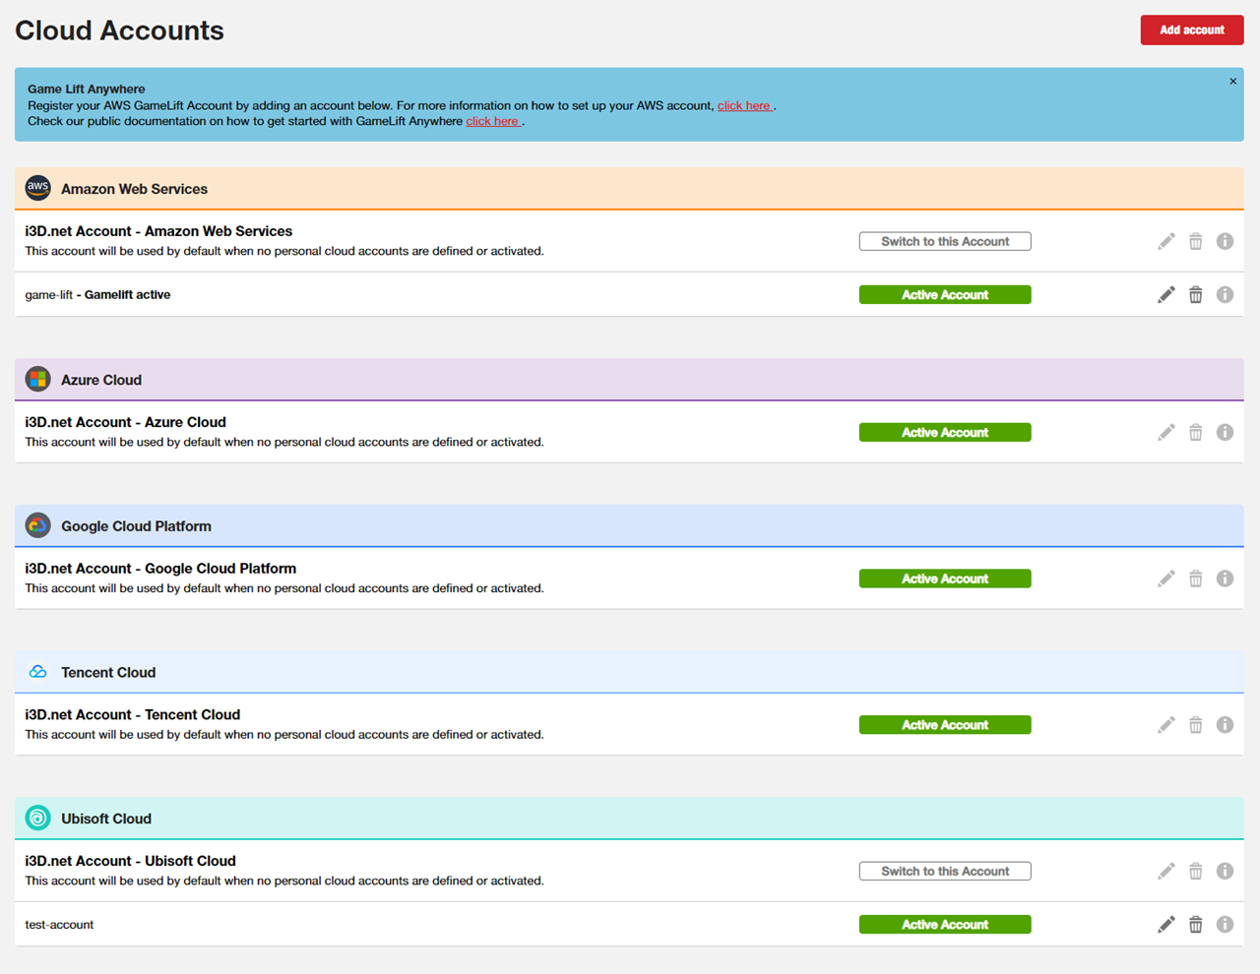The width and height of the screenshot is (1260, 974).
Task: Click the Azure Cloud section header text
Action: tap(101, 380)
